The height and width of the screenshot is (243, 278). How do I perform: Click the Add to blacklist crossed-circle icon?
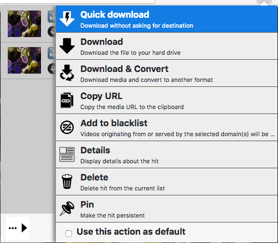(x=67, y=127)
